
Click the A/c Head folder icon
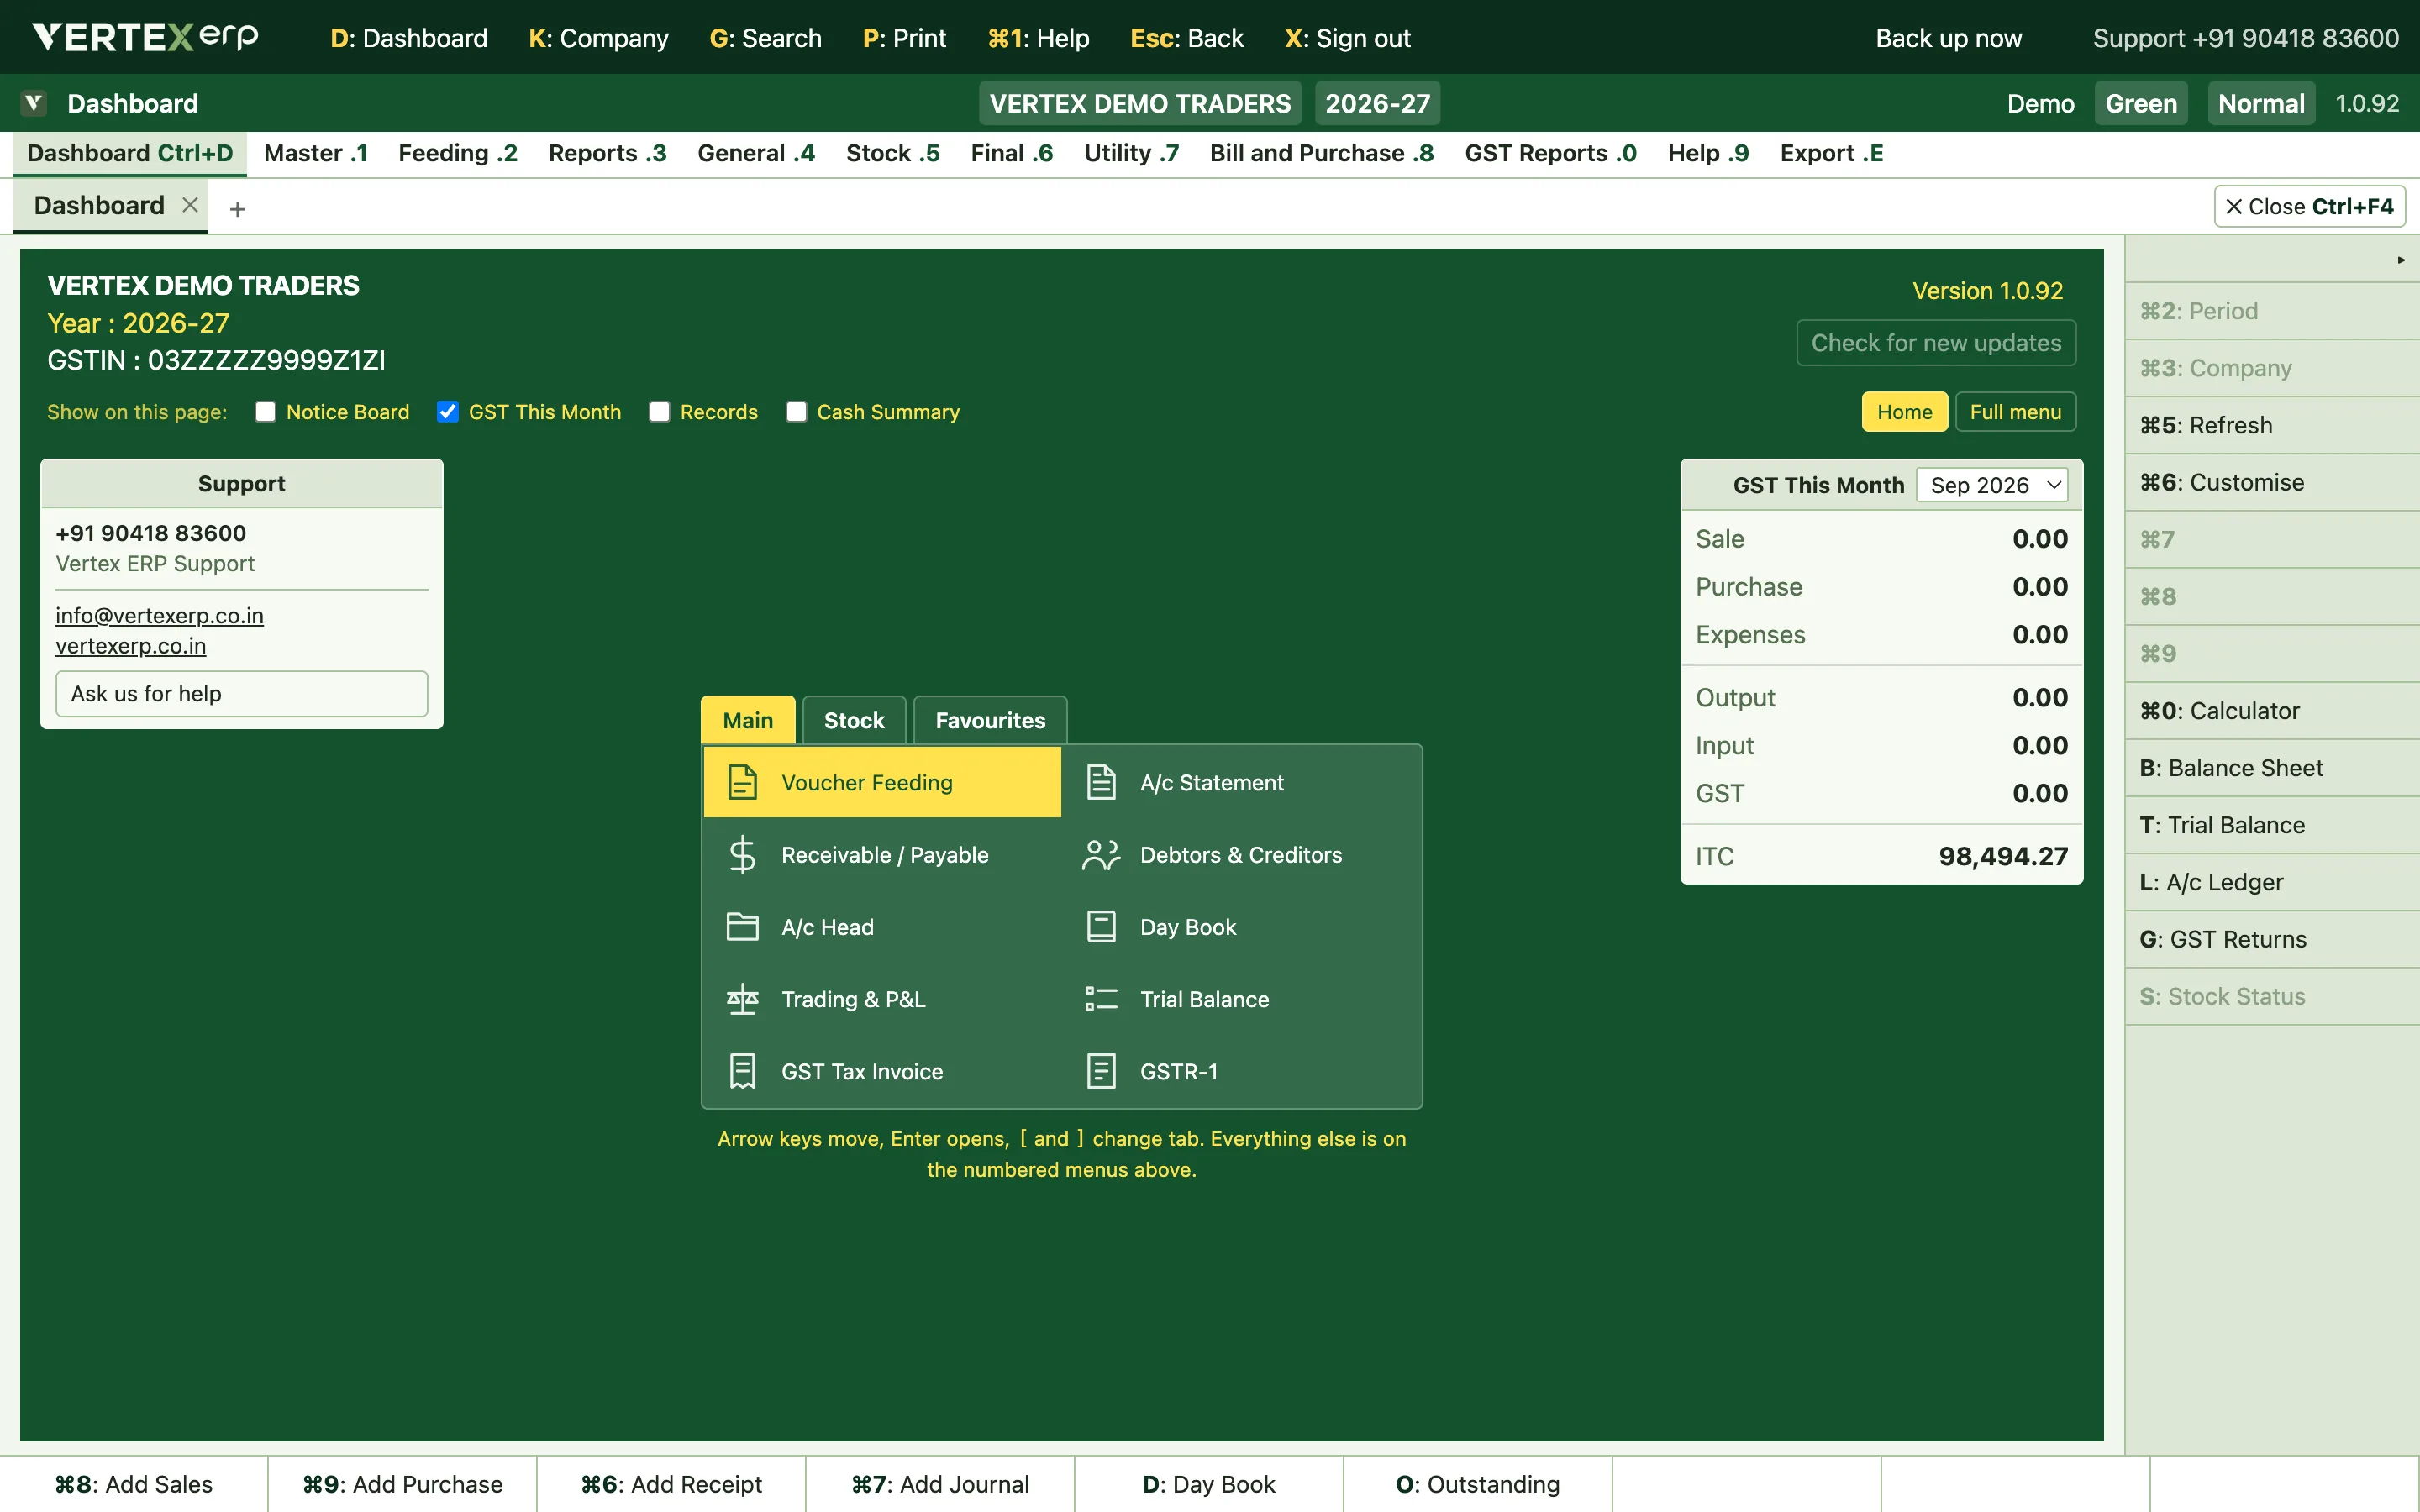pyautogui.click(x=742, y=927)
